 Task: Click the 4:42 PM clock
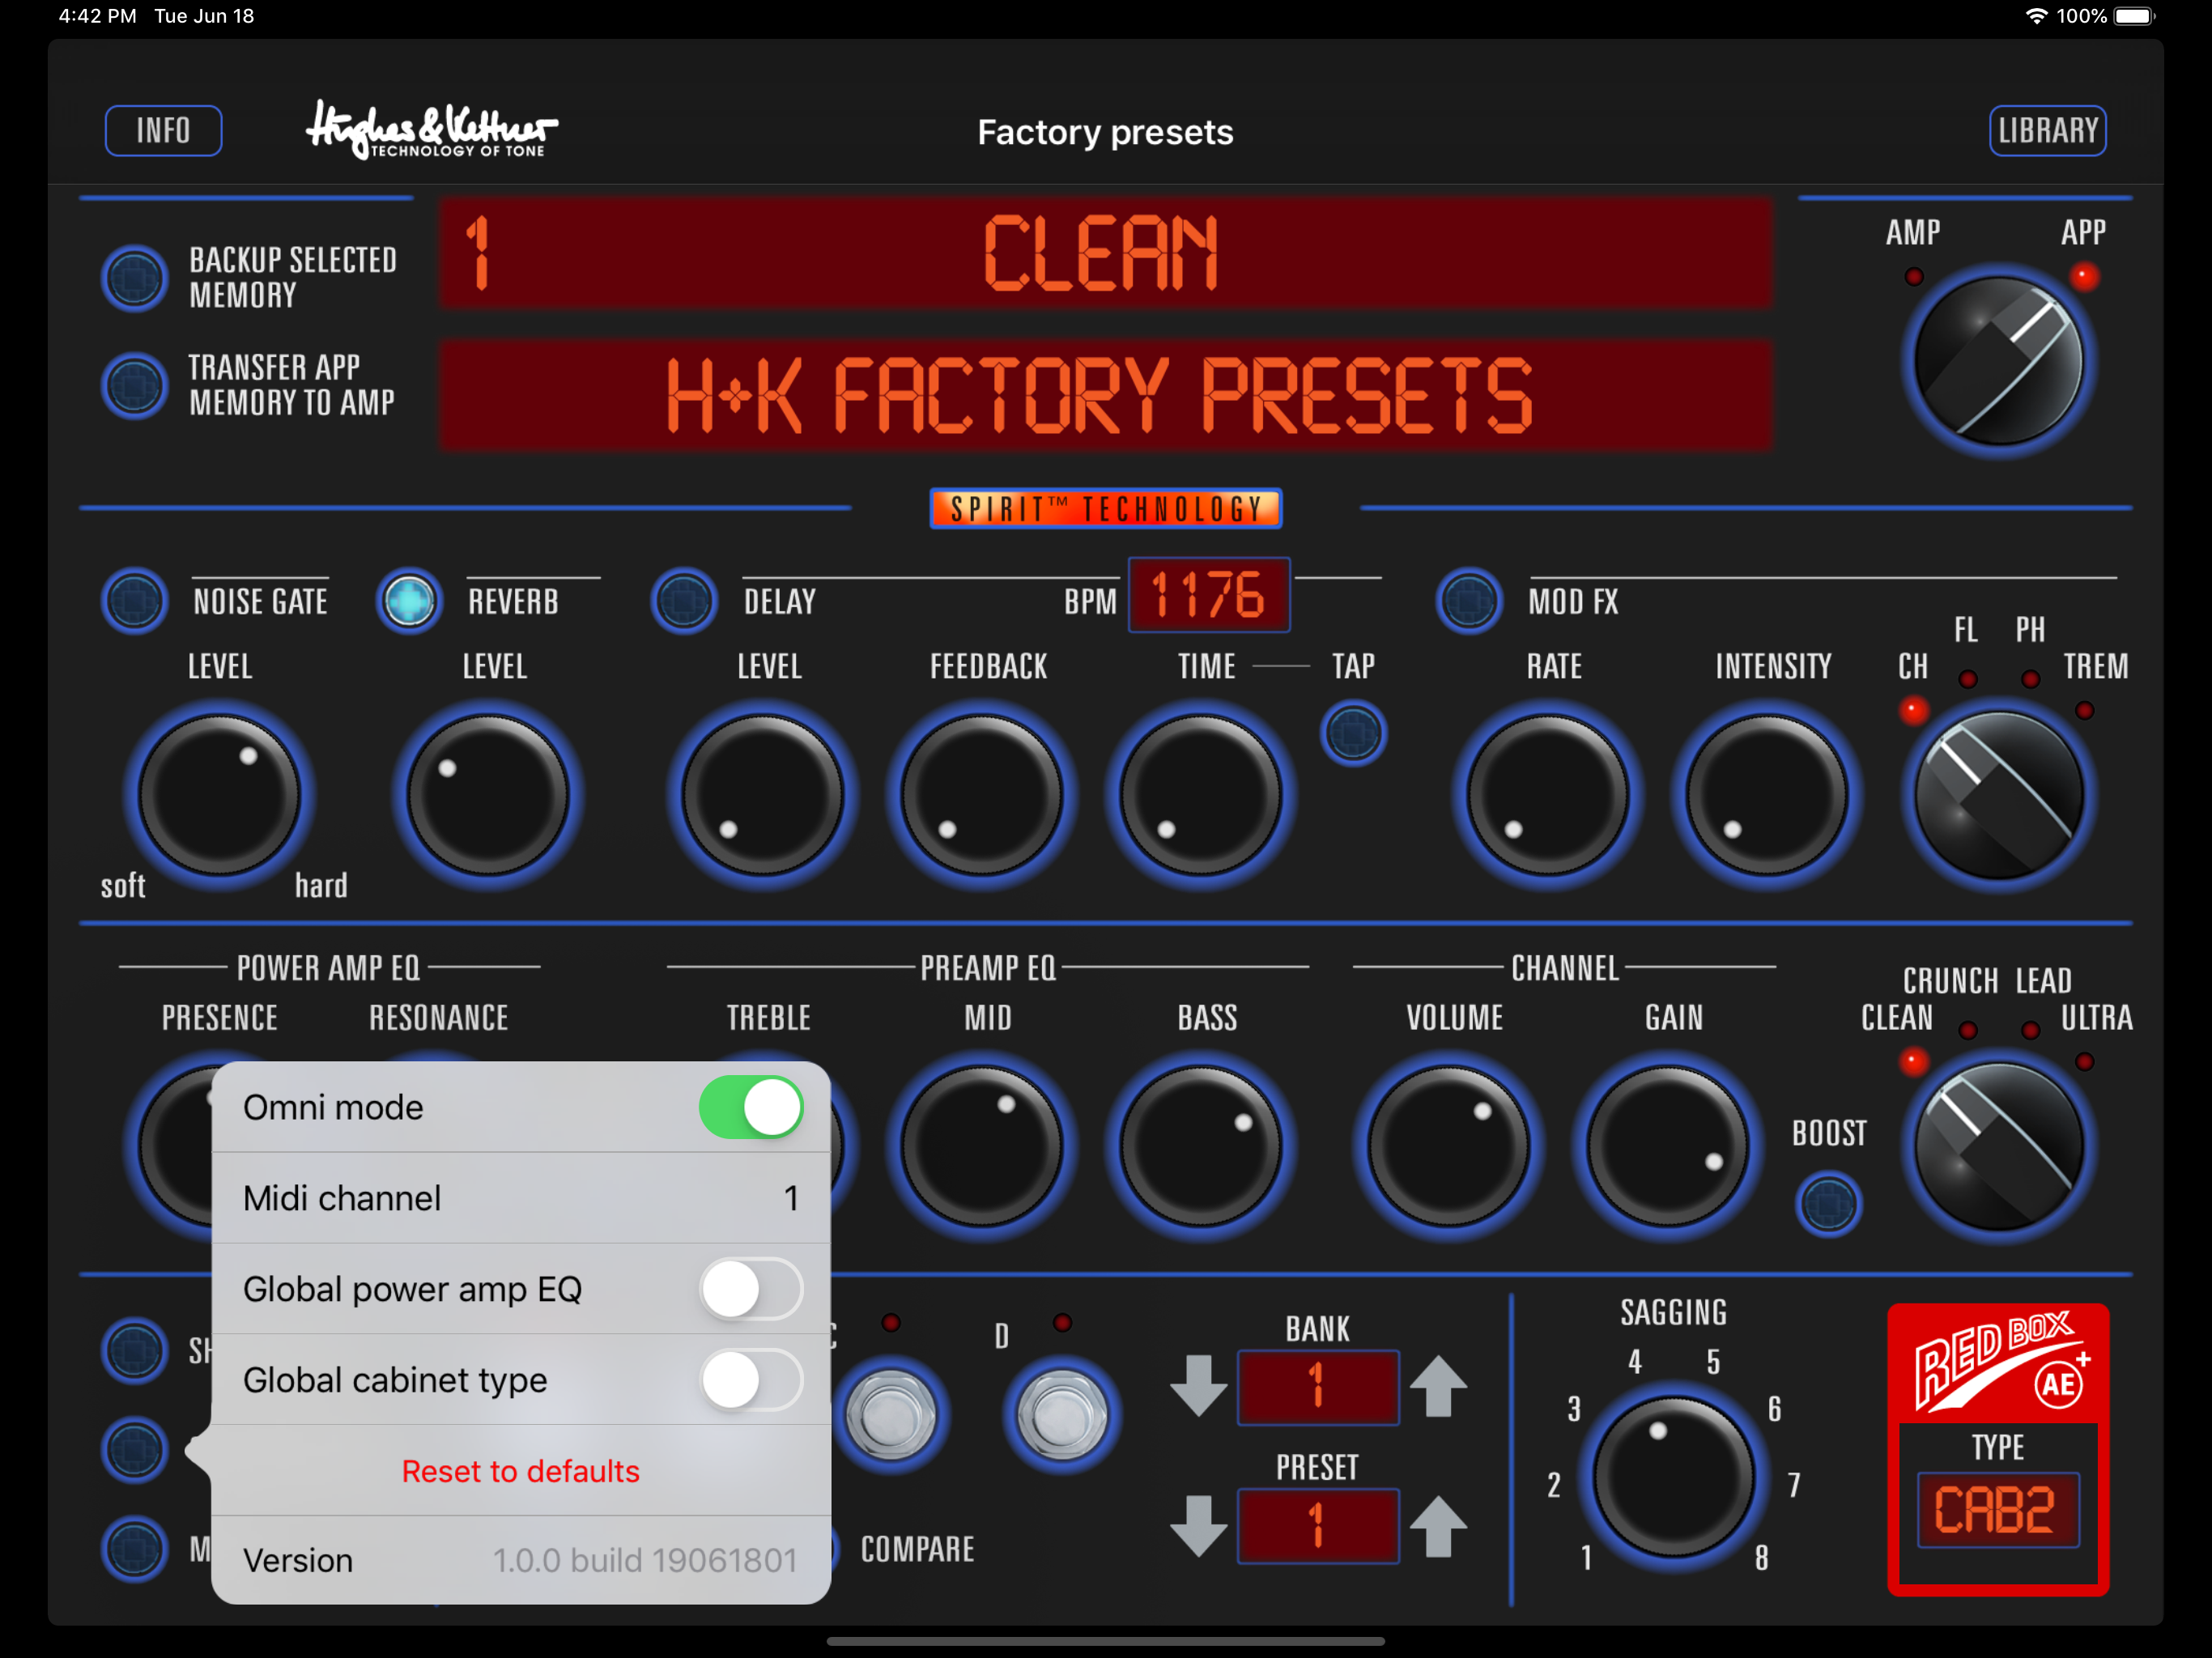[x=97, y=16]
